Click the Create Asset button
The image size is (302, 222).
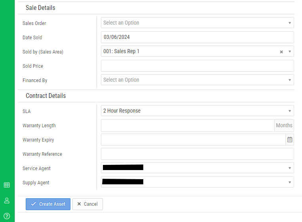pyautogui.click(x=48, y=204)
